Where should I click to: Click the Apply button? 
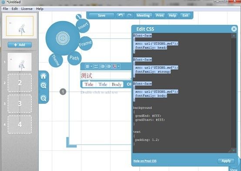[226, 161]
